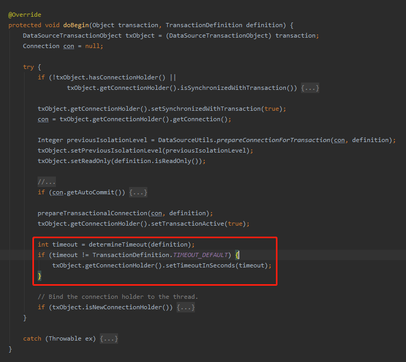The width and height of the screenshot is (406, 362).
Task: Click the @Override annotation
Action: tap(25, 15)
